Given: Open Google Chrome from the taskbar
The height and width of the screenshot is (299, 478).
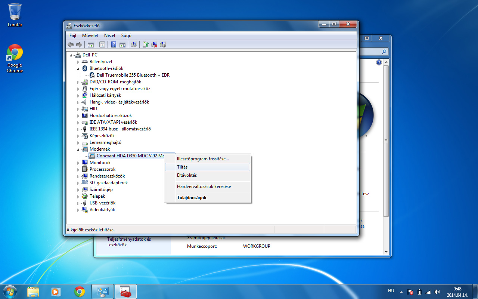Looking at the screenshot, I should (80, 292).
